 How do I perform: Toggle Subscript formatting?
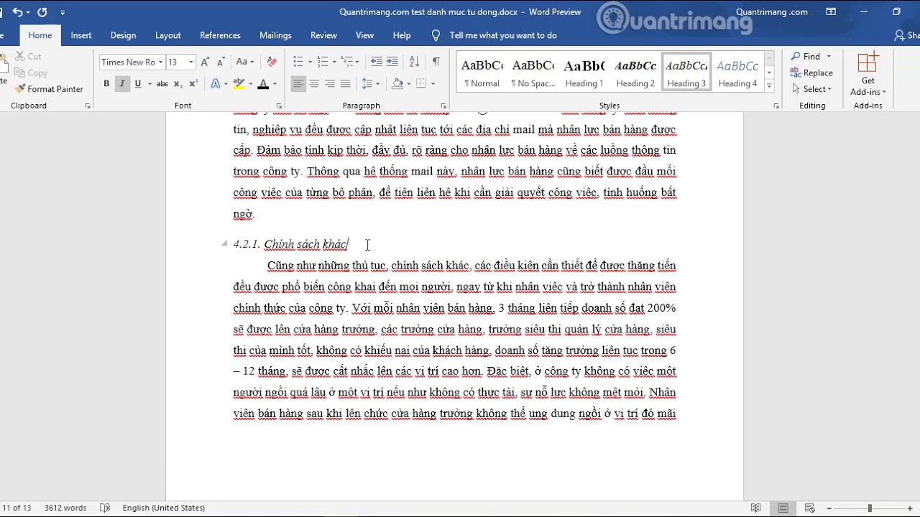point(179,84)
